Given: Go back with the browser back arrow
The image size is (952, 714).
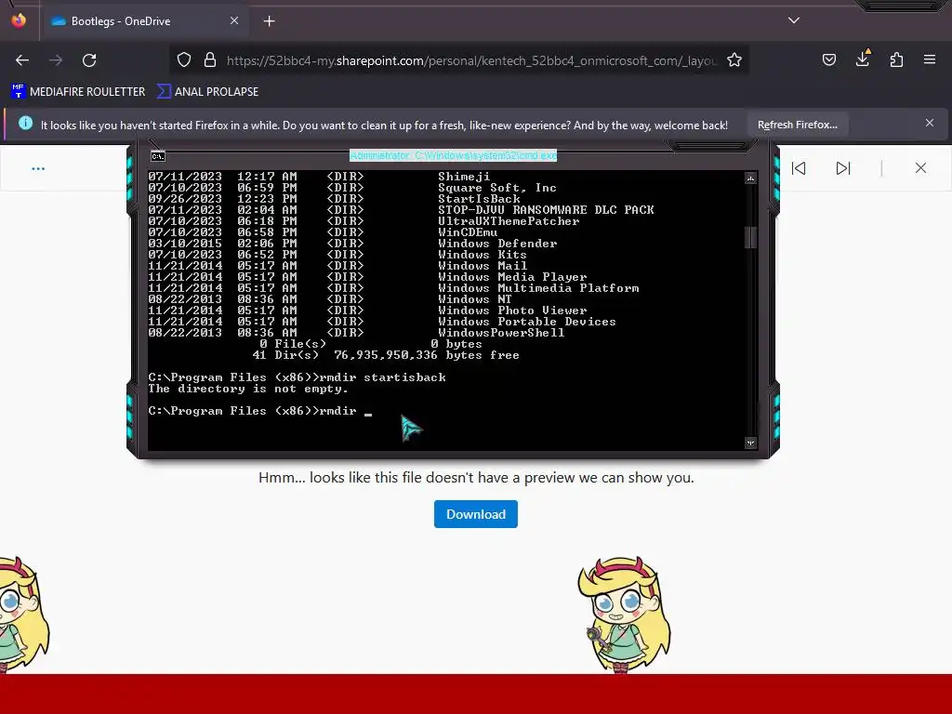Looking at the screenshot, I should (x=22, y=60).
